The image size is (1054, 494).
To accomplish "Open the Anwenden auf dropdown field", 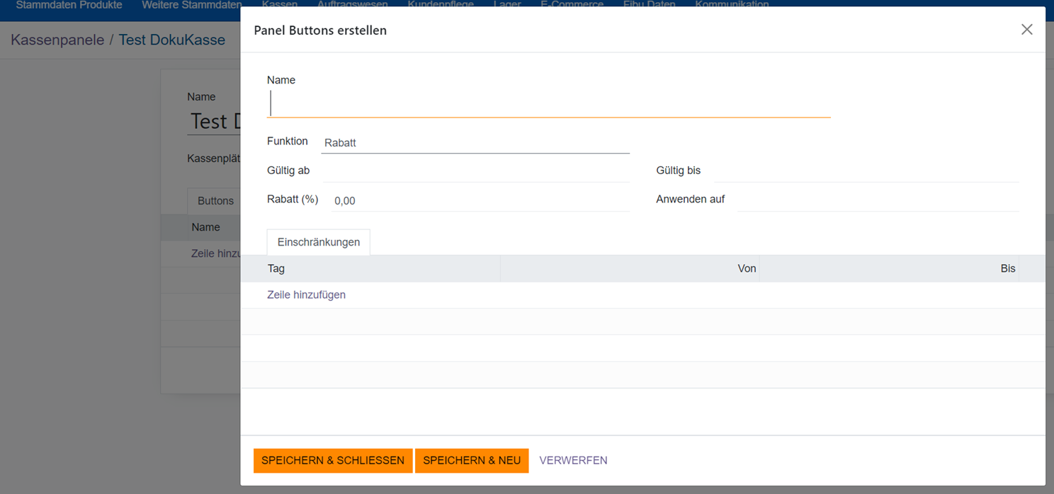I will point(877,200).
